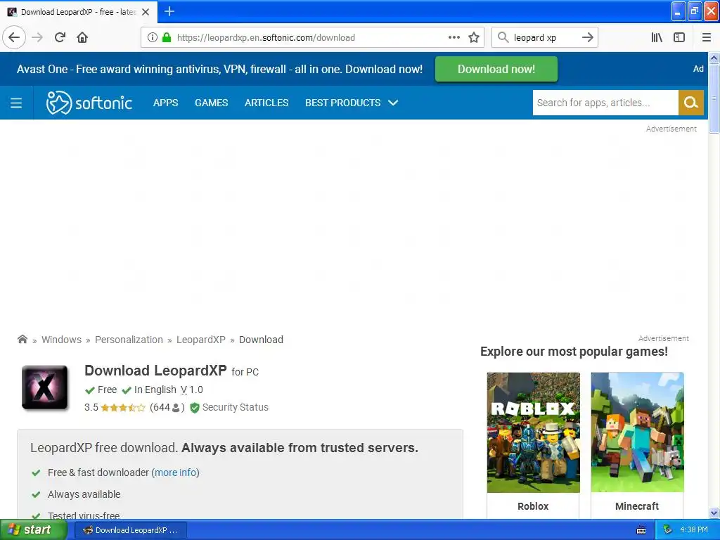Click the user count icon beside 644
Image resolution: width=720 pixels, height=540 pixels.
coord(176,408)
